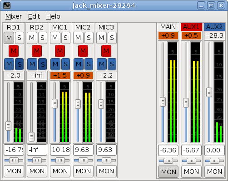228x181 pixels.
Task: Click blue AUX2 mute M on RD1
Action: tap(9, 64)
